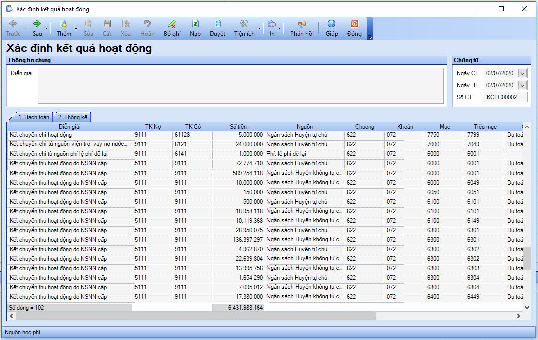The width and height of the screenshot is (538, 340).
Task: Click the Tiểu mục column header
Action: [x=485, y=127]
